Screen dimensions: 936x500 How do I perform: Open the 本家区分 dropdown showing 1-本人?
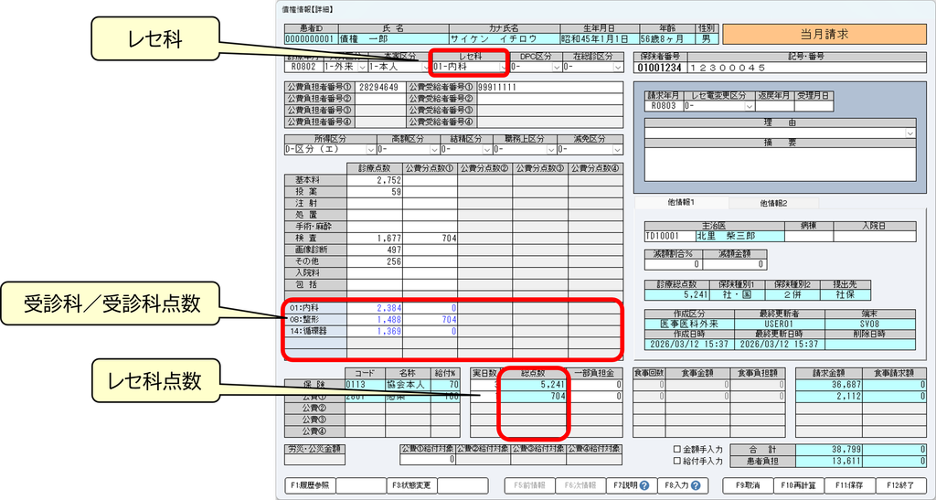click(425, 68)
